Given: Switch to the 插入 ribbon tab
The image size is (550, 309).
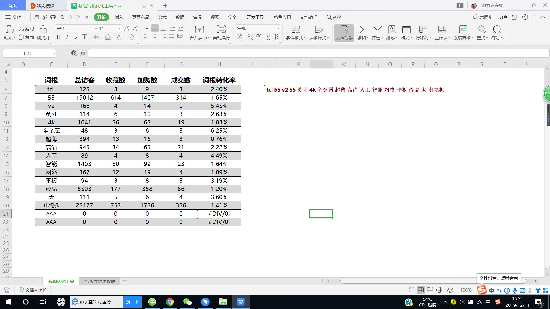Looking at the screenshot, I should [x=119, y=17].
